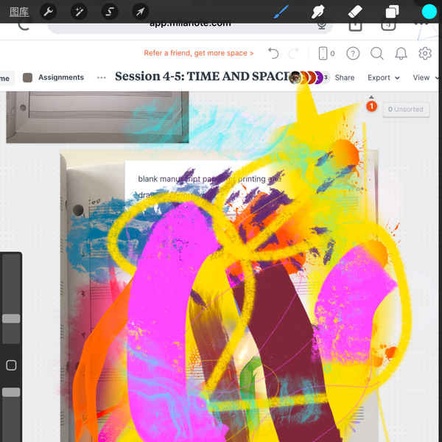Open the cyan color picker circle
The width and height of the screenshot is (442, 442).
coord(429,12)
